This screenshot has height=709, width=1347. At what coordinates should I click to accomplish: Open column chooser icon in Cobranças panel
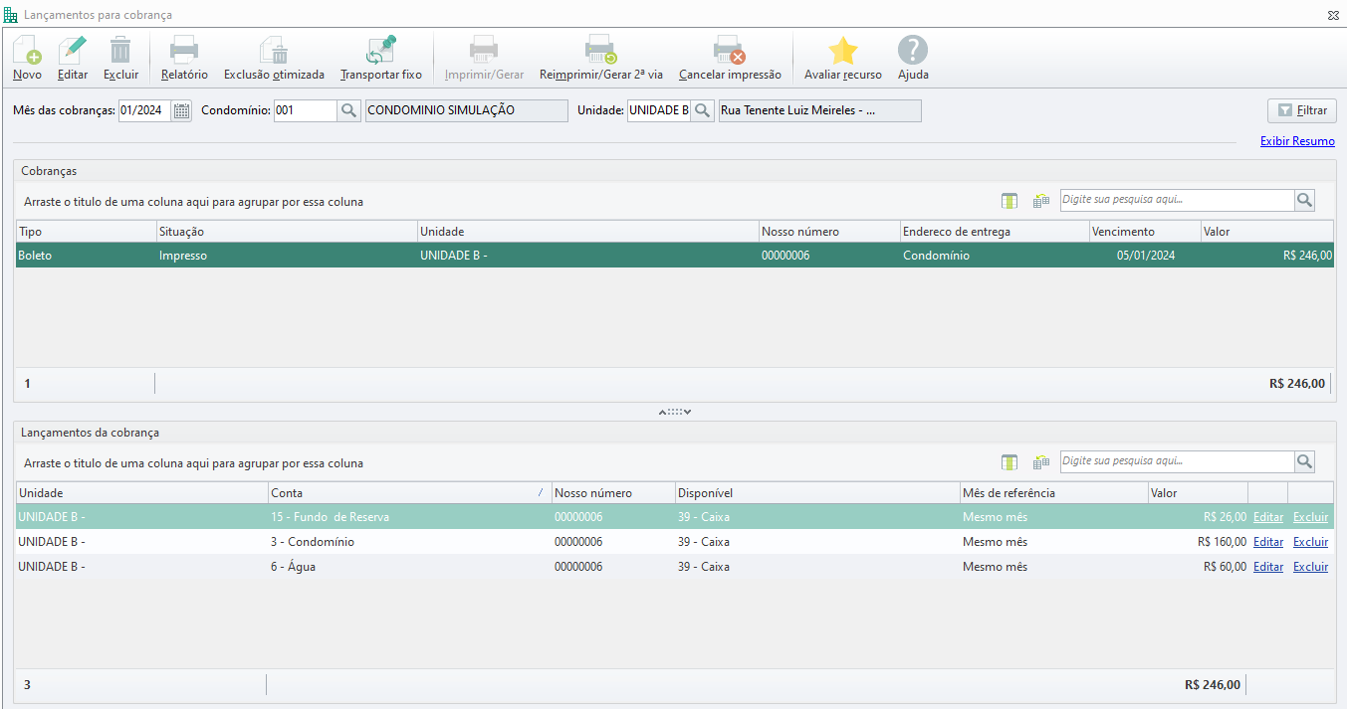pyautogui.click(x=1010, y=200)
